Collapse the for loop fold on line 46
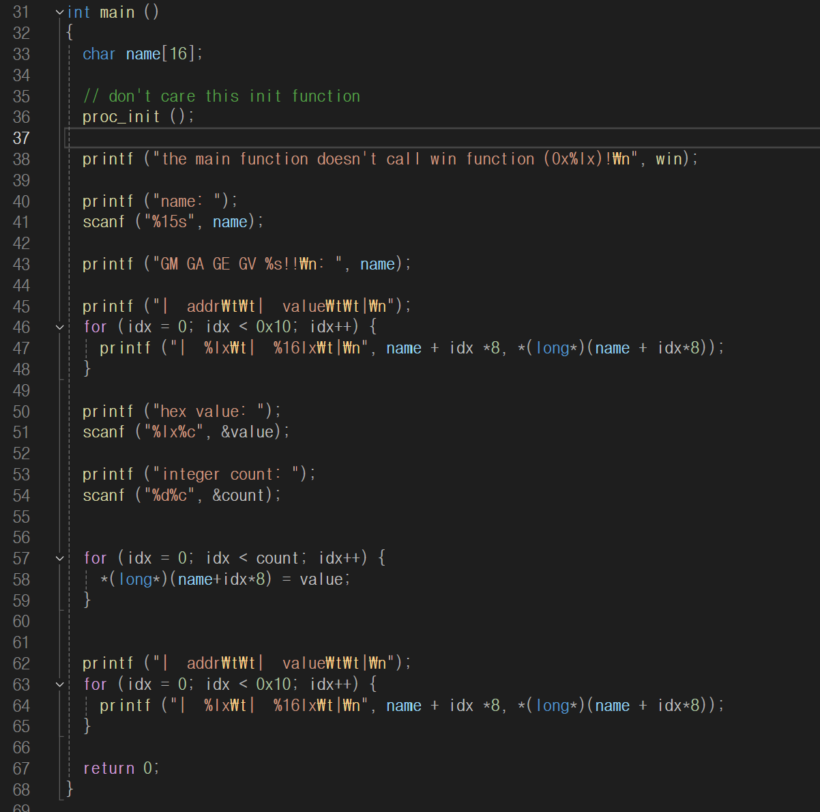This screenshot has height=812, width=820. (59, 328)
